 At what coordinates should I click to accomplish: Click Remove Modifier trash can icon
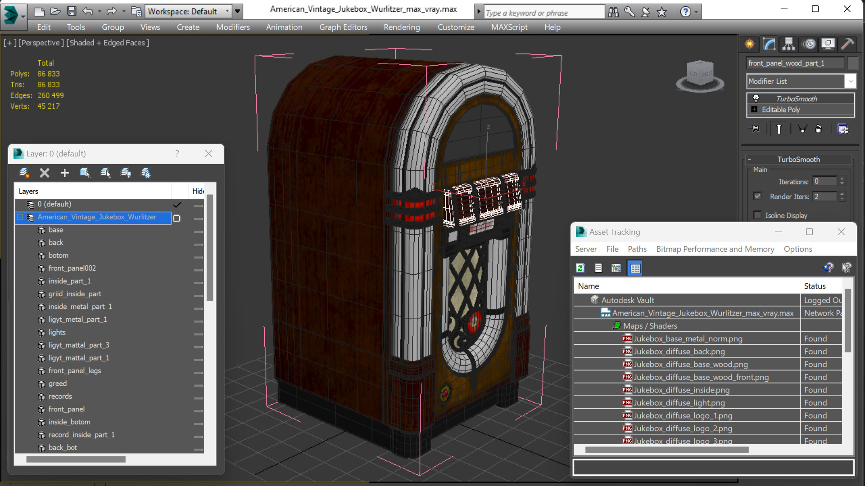click(x=819, y=129)
